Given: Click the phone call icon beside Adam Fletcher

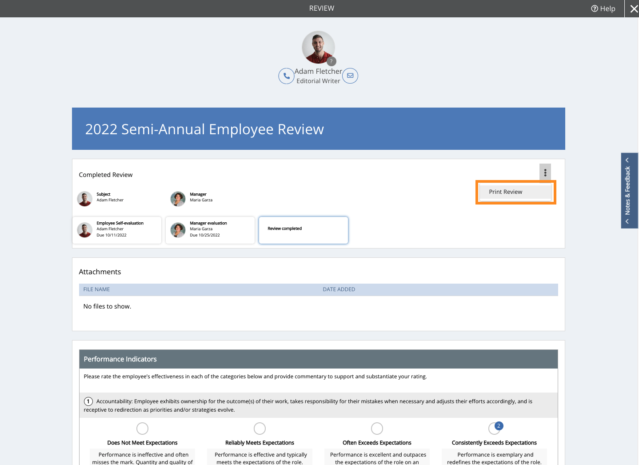Looking at the screenshot, I should pyautogui.click(x=286, y=76).
